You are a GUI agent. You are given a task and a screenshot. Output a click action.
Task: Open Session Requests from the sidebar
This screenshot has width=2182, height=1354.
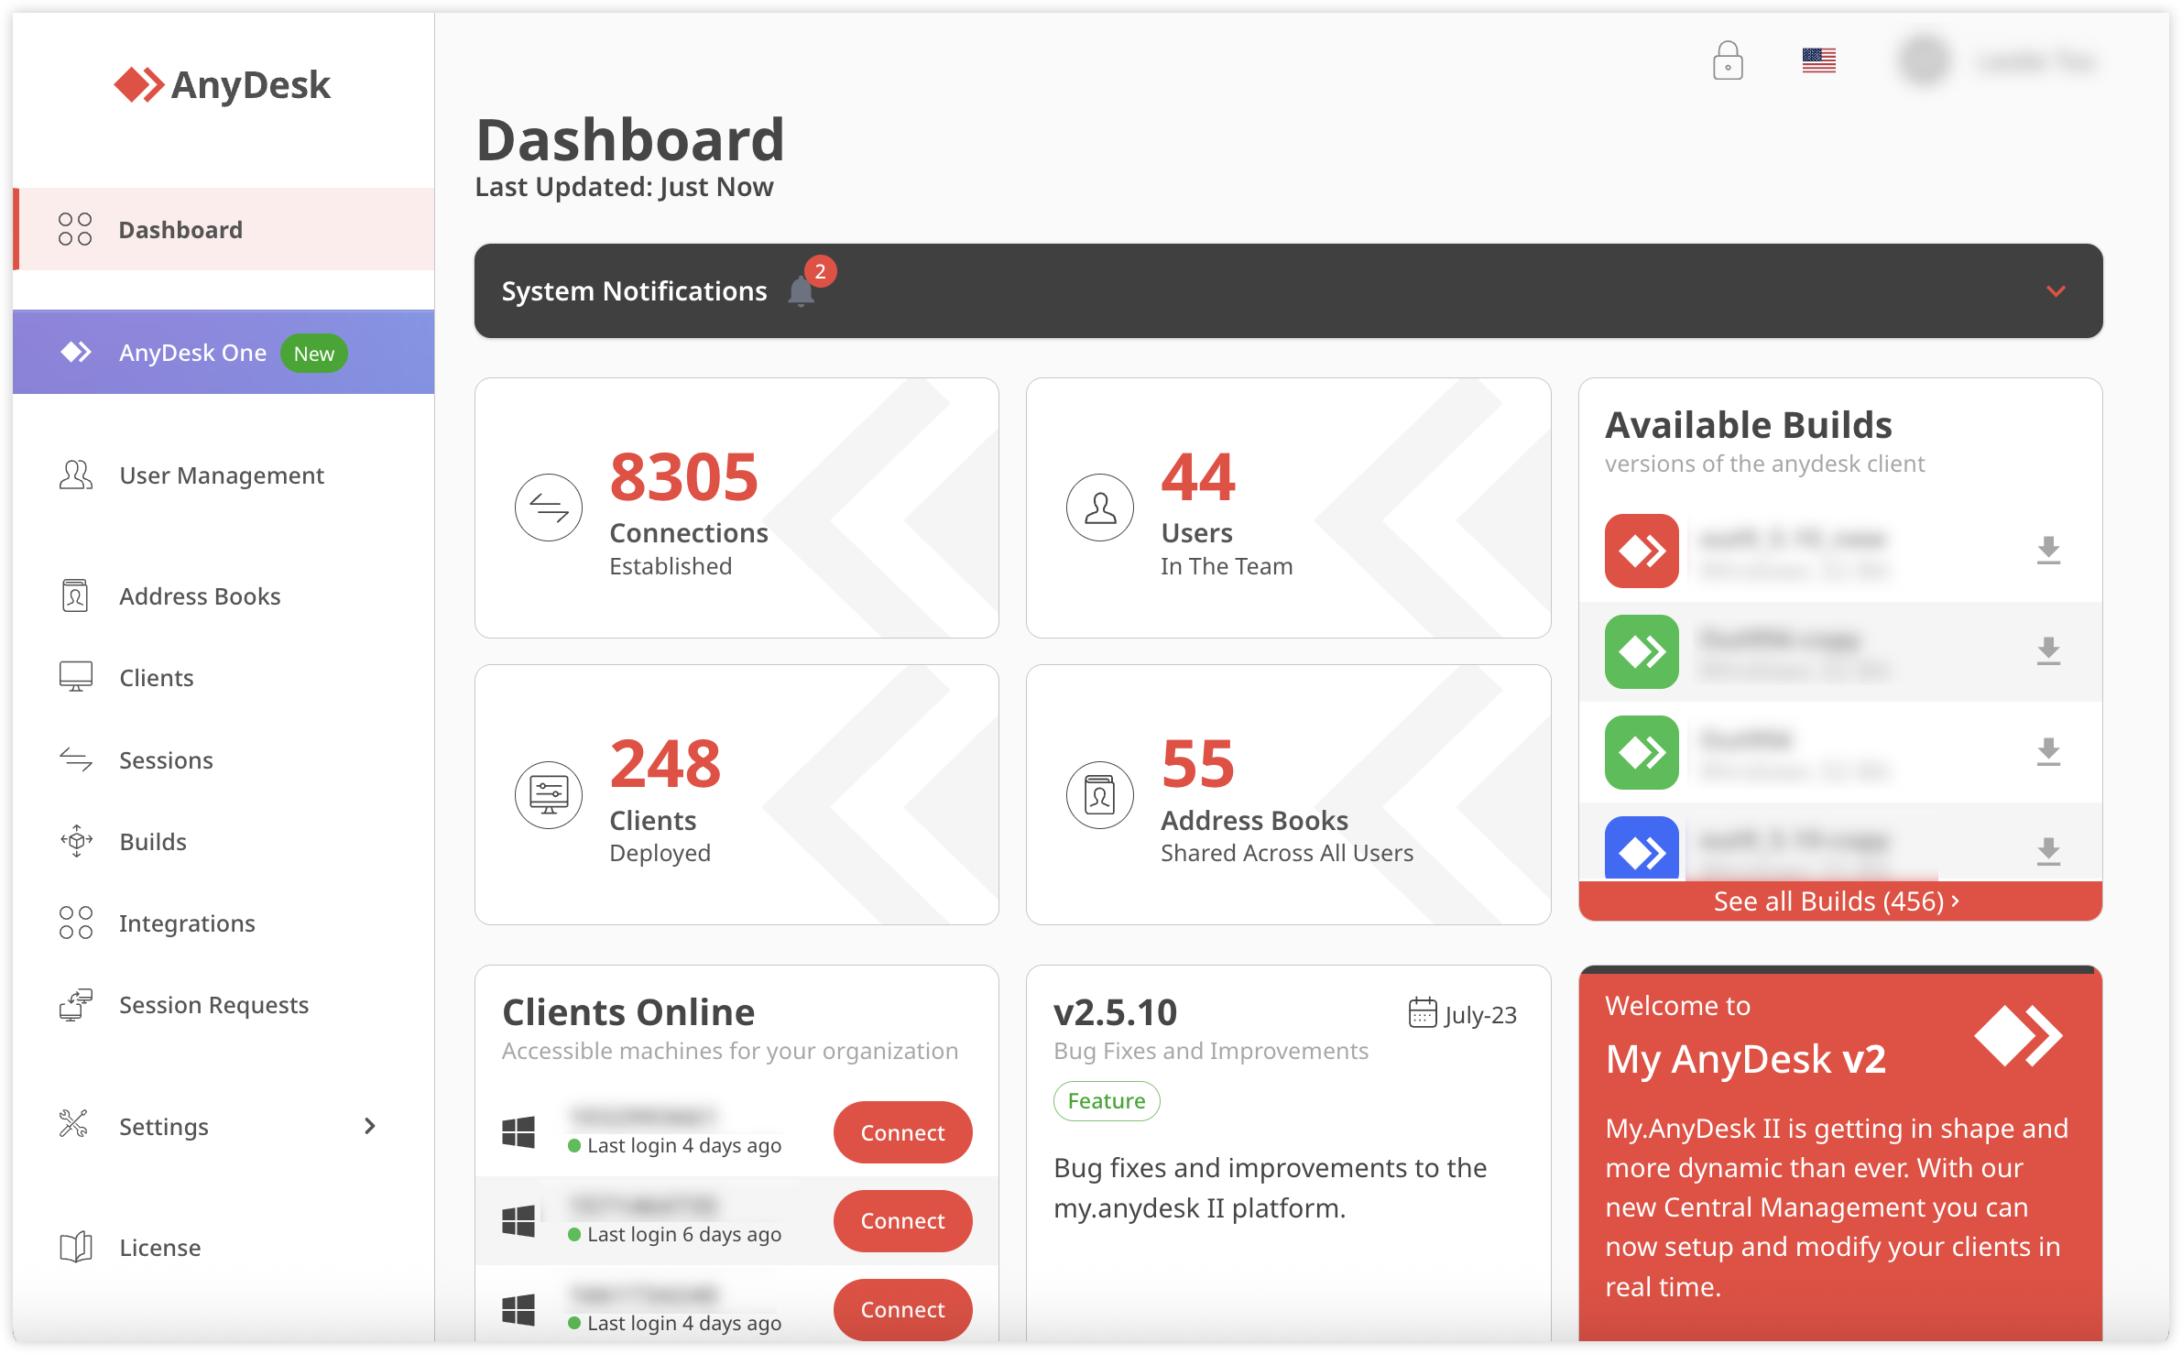213,1004
